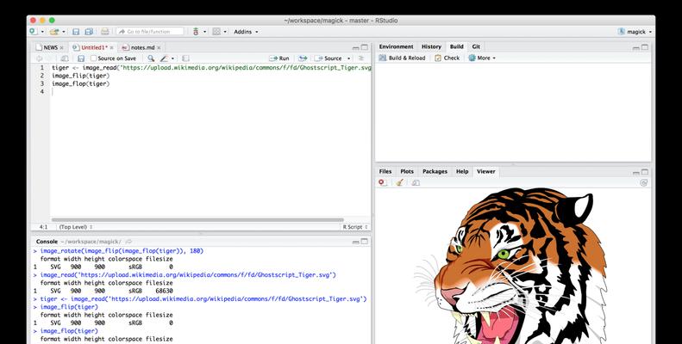Open the Files tab
This screenshot has width=682, height=344.
pos(385,171)
